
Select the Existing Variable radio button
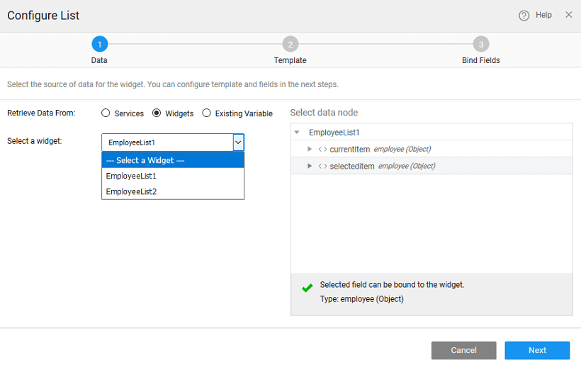(207, 113)
